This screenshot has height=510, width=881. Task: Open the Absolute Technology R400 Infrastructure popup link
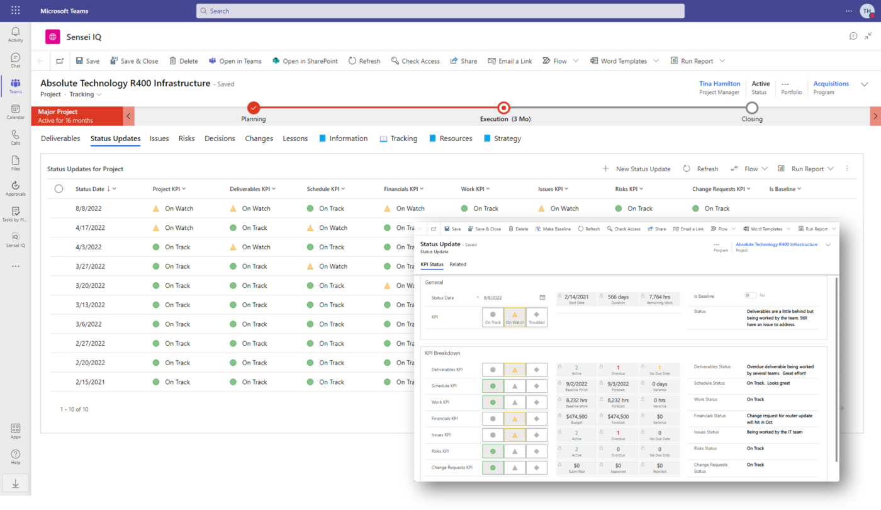click(x=777, y=244)
